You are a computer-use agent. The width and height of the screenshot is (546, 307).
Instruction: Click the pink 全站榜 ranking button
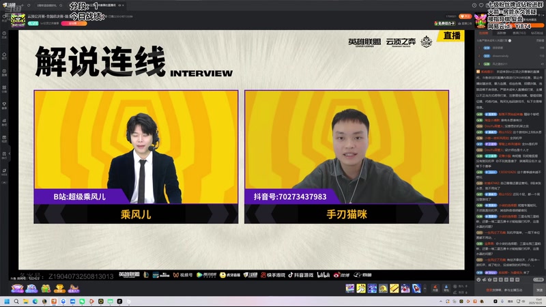74,23
